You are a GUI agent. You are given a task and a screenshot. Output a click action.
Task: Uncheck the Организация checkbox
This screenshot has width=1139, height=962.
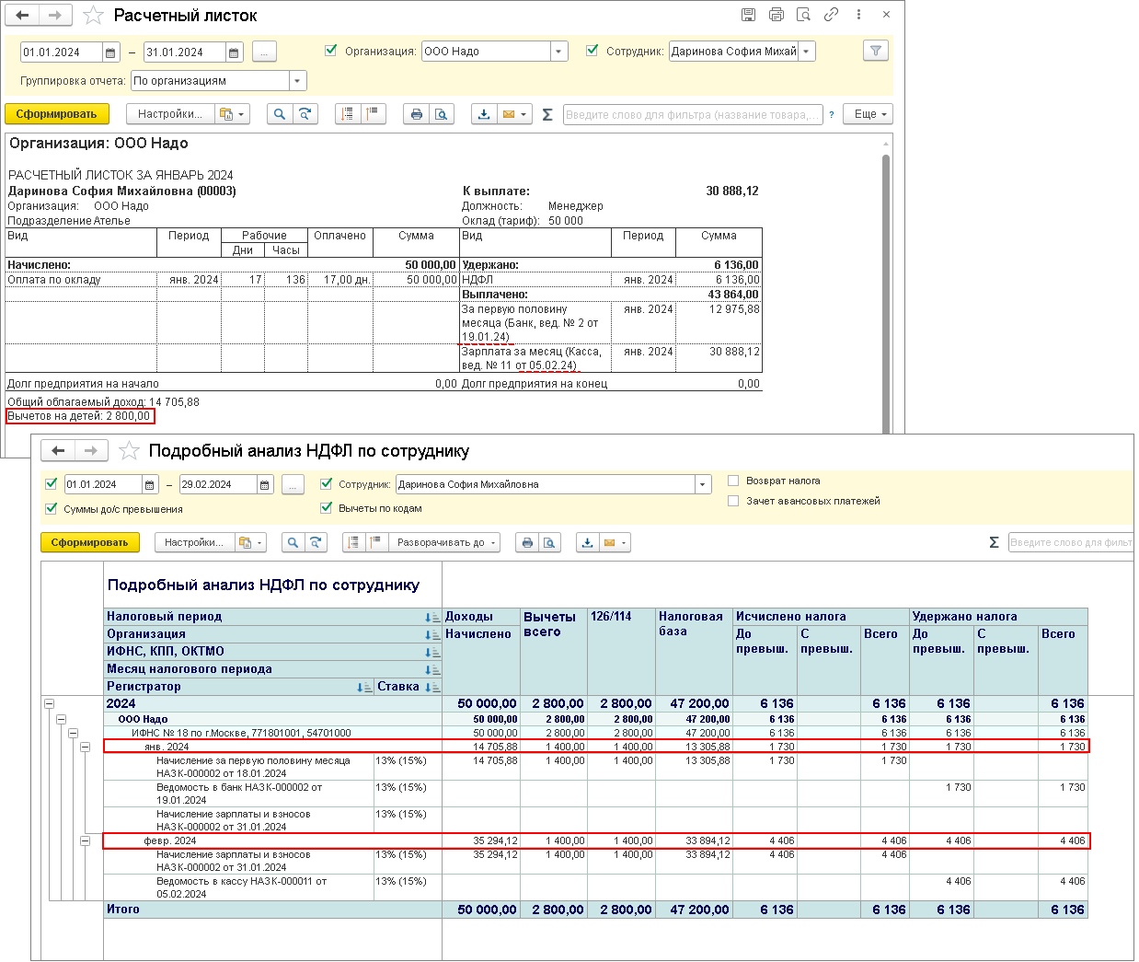pos(331,51)
